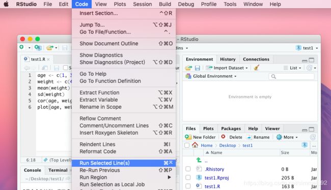Check the box next to .Rhistory
Image resolution: width=331 pixels, height=190 pixels.
click(188, 169)
